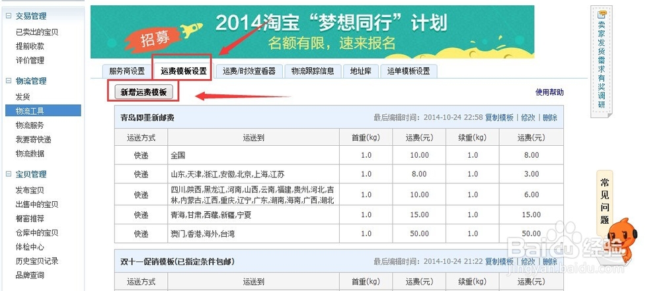
Task: Click the 2014-10-24 21:22 edit timestamp
Action: pyautogui.click(x=453, y=261)
